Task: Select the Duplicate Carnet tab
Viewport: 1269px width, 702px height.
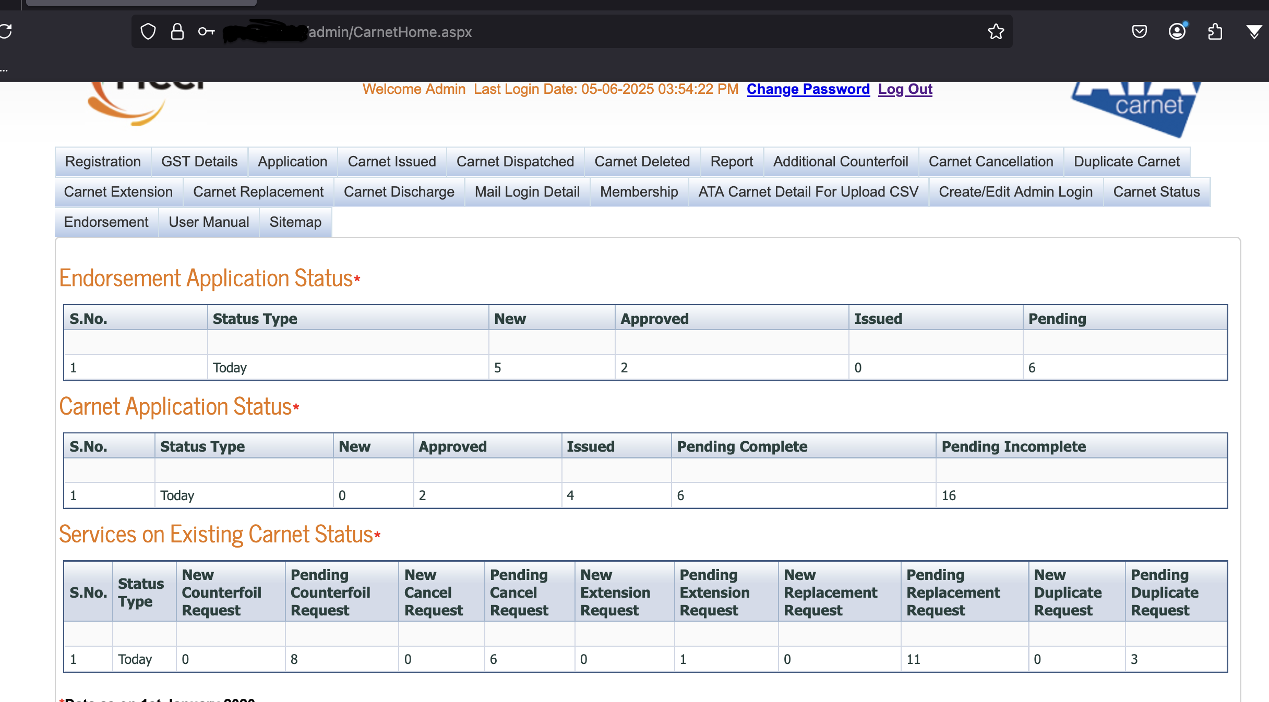Action: pyautogui.click(x=1127, y=161)
